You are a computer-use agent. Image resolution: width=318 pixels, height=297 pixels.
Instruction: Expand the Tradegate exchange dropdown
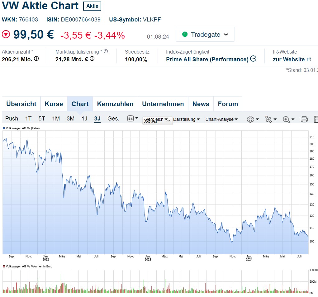click(x=205, y=35)
